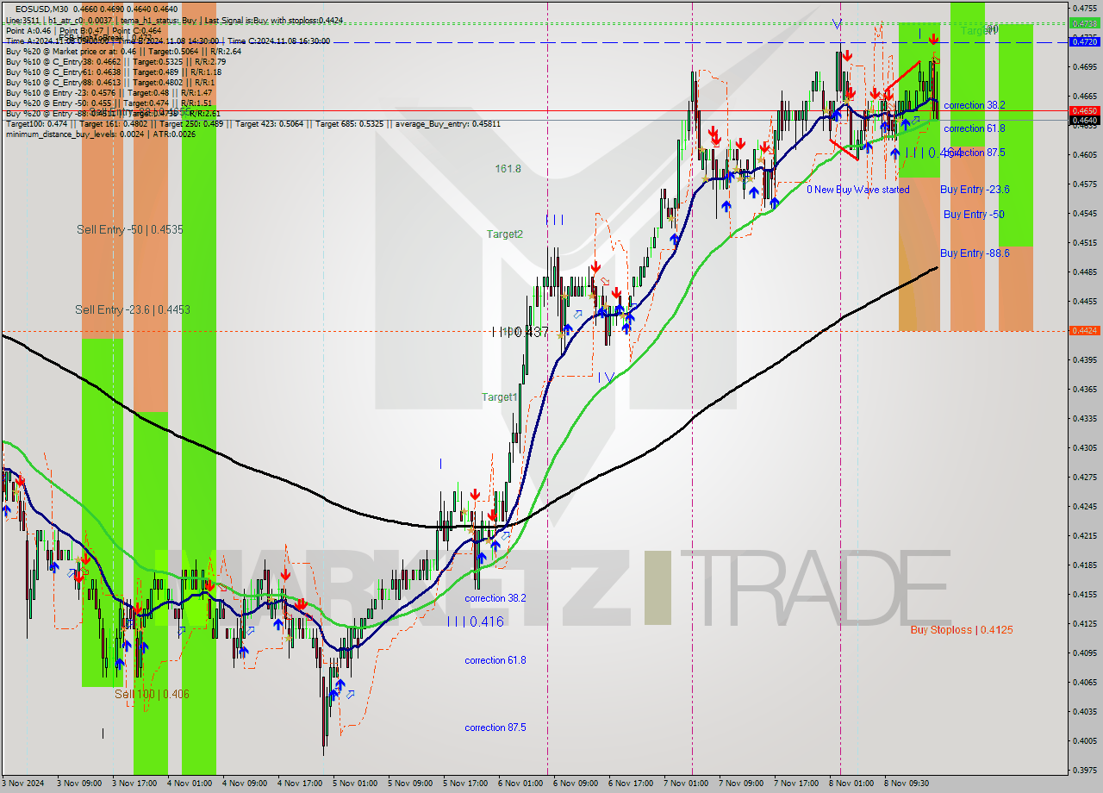Click the '5 Nov 01:00' time axis label
1103x793 pixels.
[x=355, y=784]
